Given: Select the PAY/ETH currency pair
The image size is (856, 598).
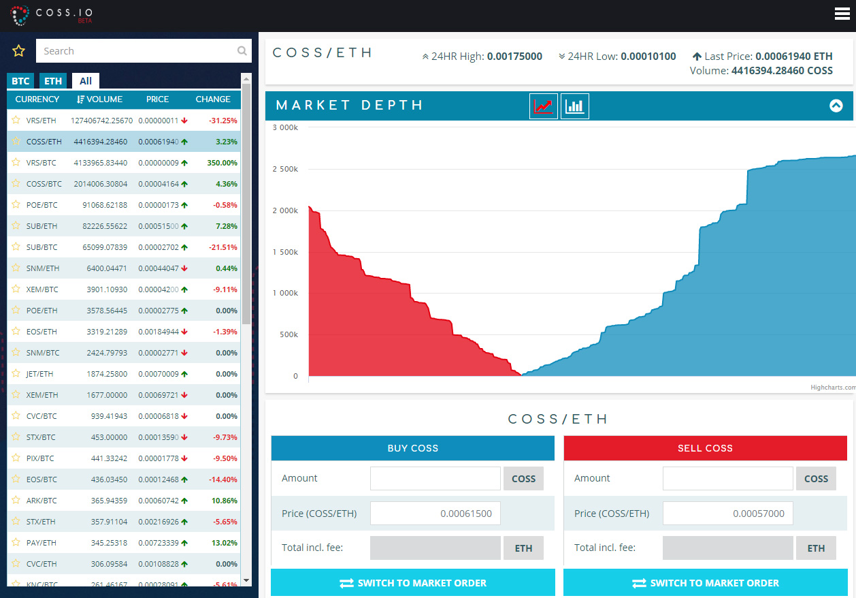Looking at the screenshot, I should tap(124, 543).
